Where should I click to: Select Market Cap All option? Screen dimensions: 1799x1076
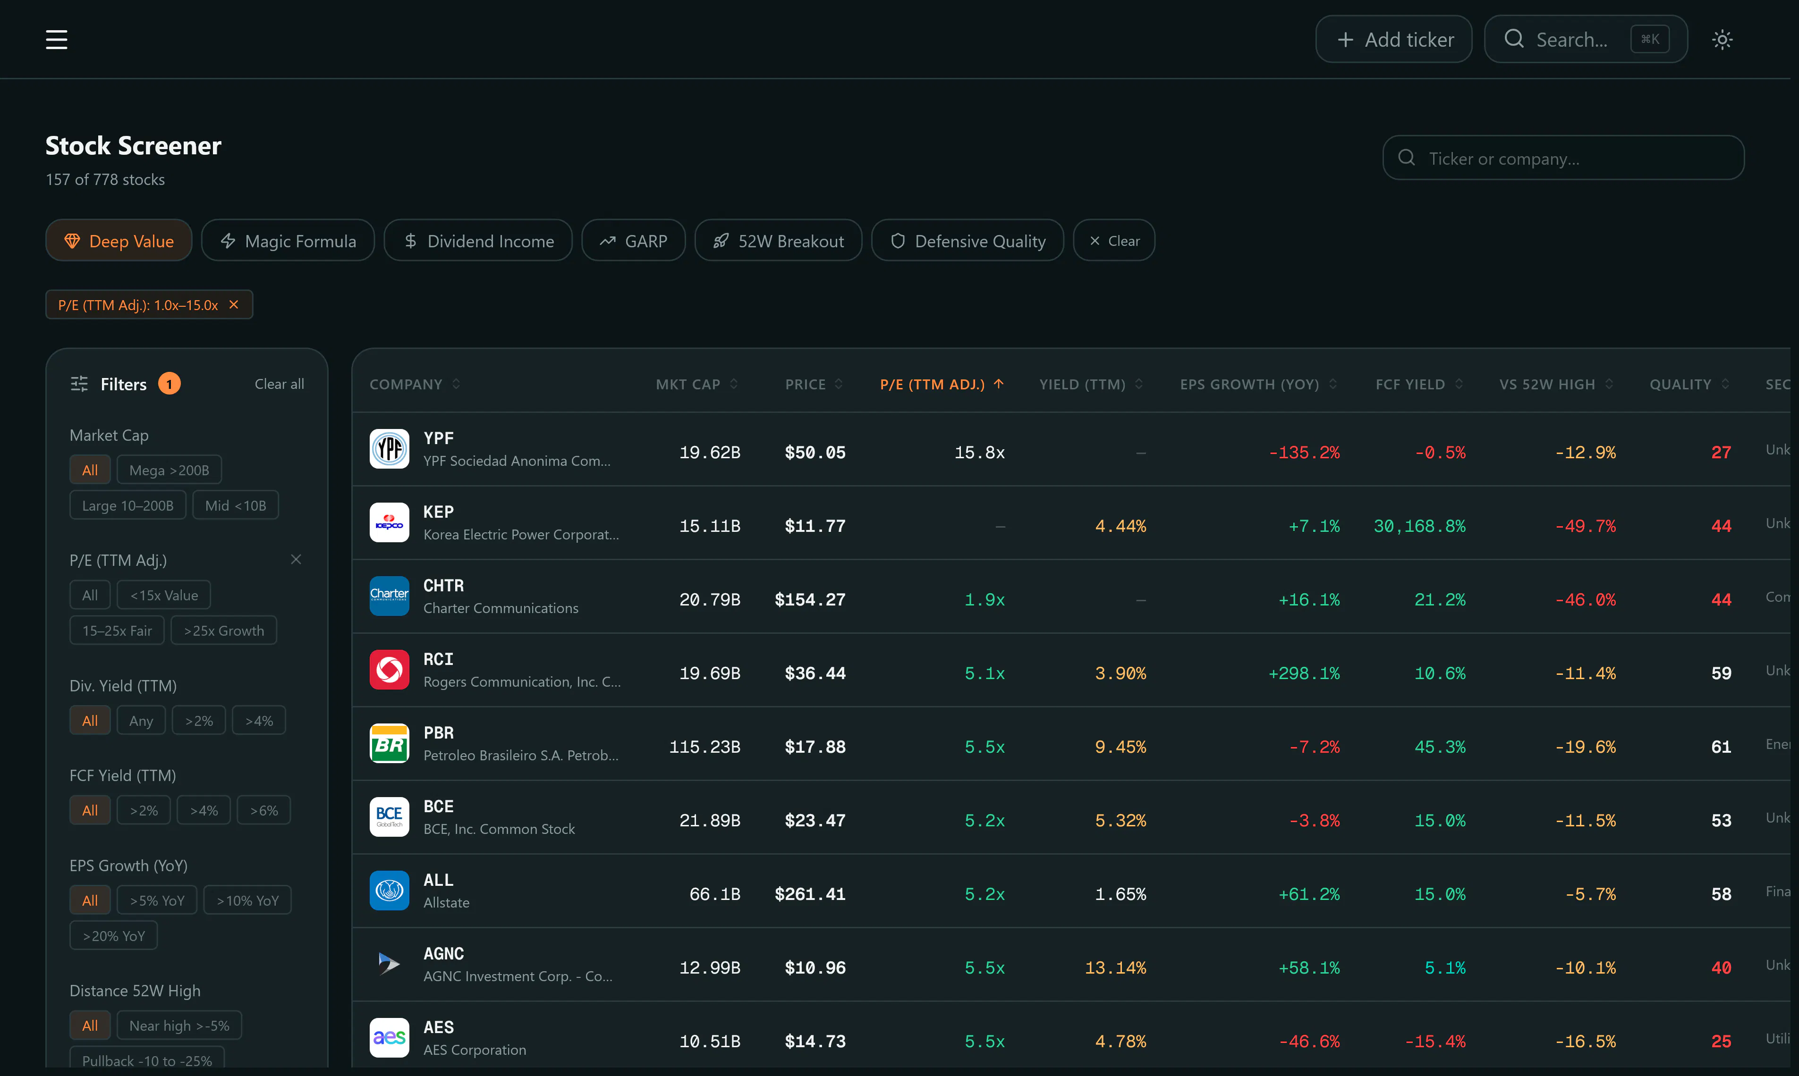click(x=90, y=470)
